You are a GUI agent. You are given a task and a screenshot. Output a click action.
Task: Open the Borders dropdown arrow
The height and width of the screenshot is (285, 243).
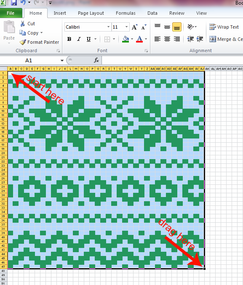click(x=114, y=39)
